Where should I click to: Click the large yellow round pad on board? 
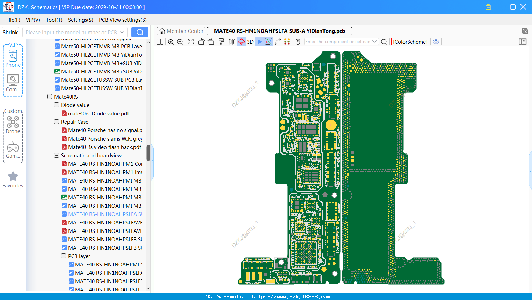click(x=331, y=124)
